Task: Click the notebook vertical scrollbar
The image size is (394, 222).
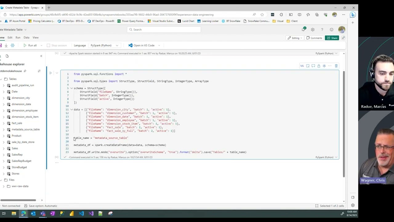Action: (344, 123)
